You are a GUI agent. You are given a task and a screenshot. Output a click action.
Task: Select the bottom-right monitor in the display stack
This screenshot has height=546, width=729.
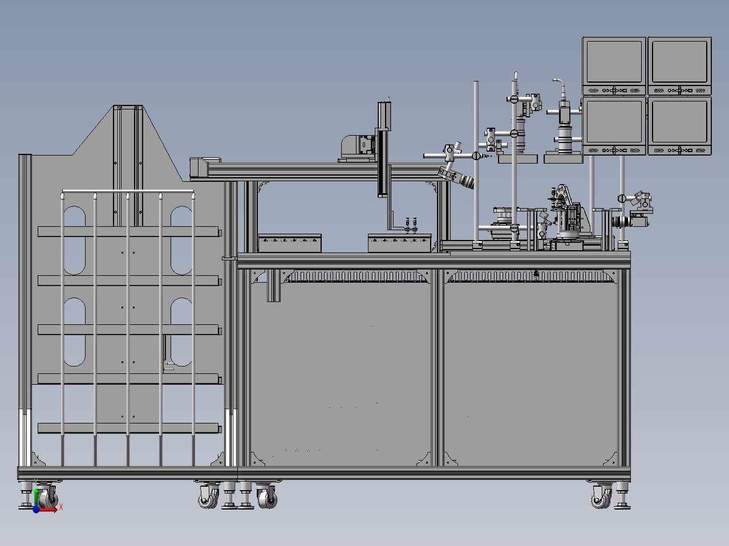(680, 125)
